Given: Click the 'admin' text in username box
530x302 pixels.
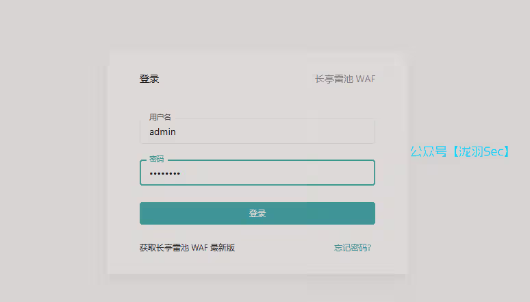Looking at the screenshot, I should pos(163,131).
